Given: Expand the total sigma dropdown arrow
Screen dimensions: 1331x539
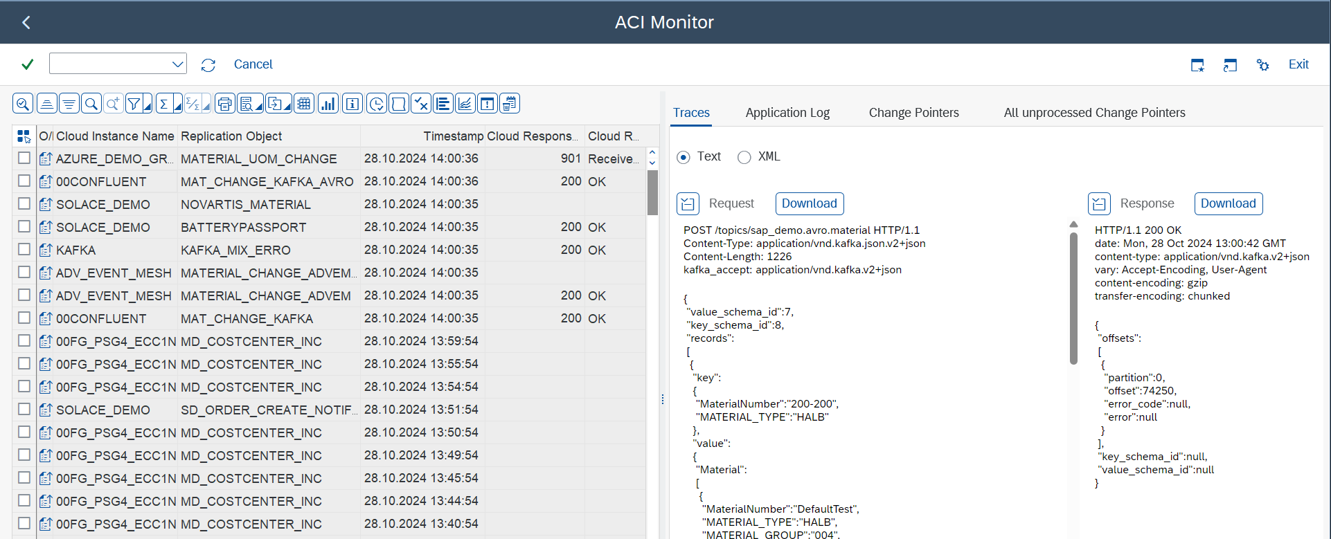Looking at the screenshot, I should [x=178, y=105].
